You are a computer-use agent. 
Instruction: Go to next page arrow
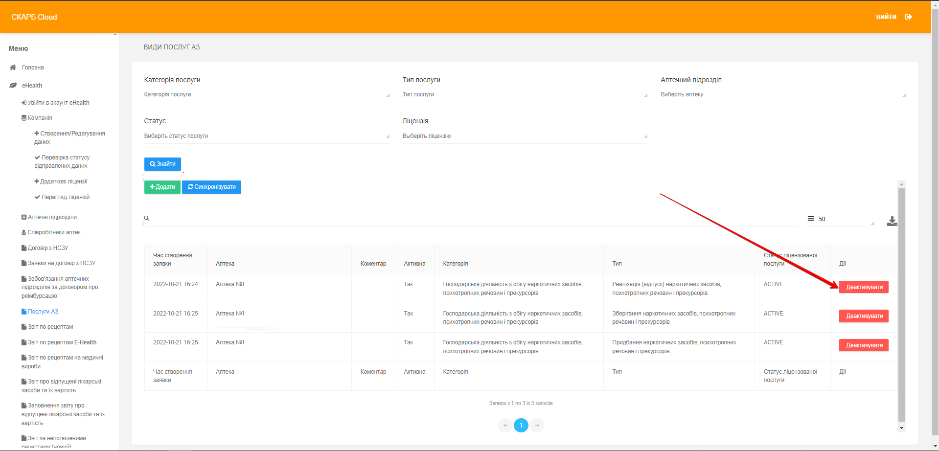(x=537, y=425)
